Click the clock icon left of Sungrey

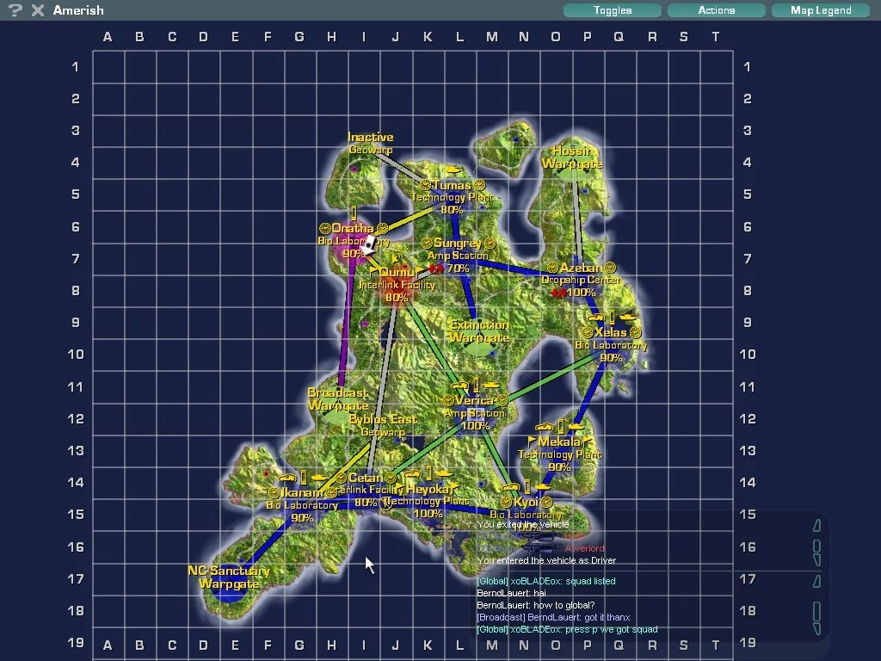click(x=425, y=244)
